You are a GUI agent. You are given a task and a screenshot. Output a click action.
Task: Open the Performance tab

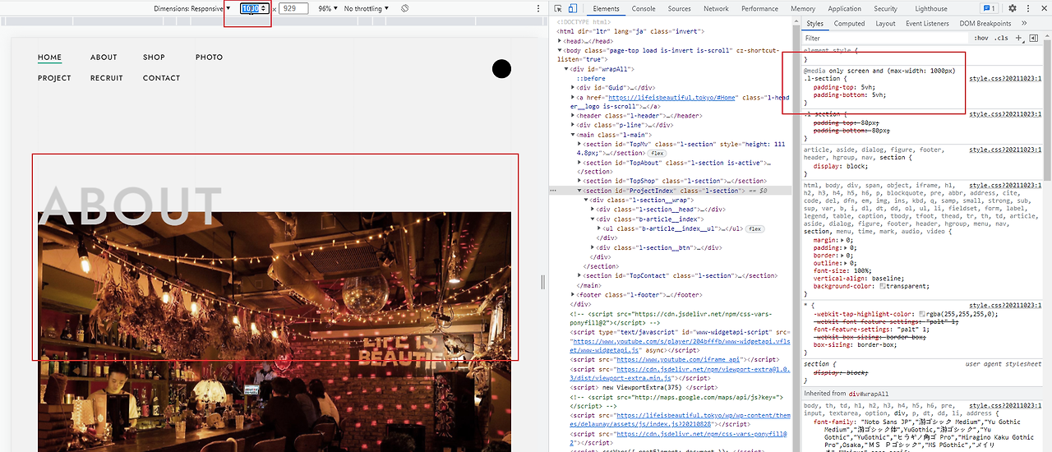pyautogui.click(x=759, y=8)
